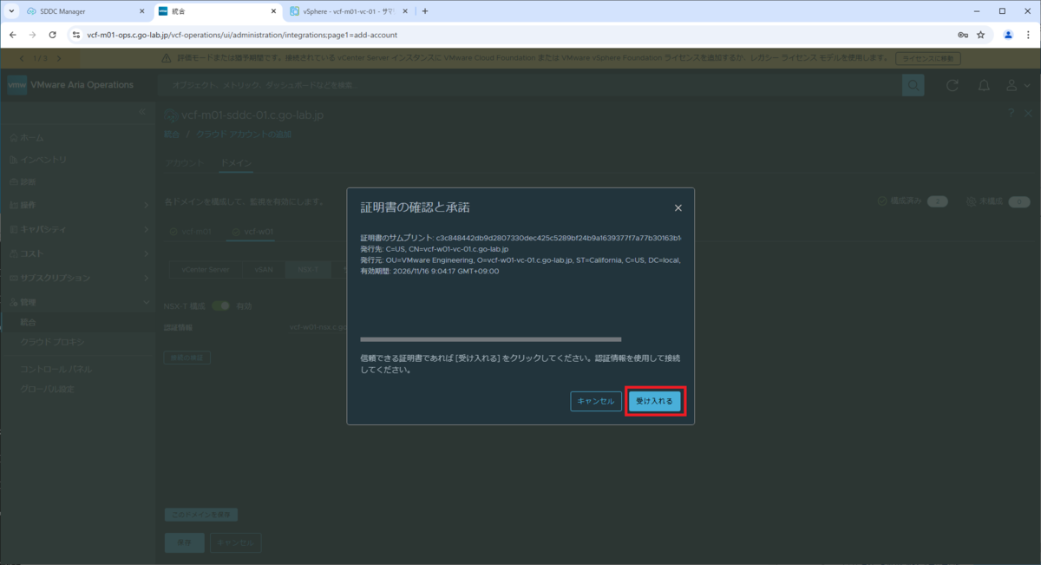
Task: Click the 証明書のサムプリント thumbprint line
Action: coord(520,238)
